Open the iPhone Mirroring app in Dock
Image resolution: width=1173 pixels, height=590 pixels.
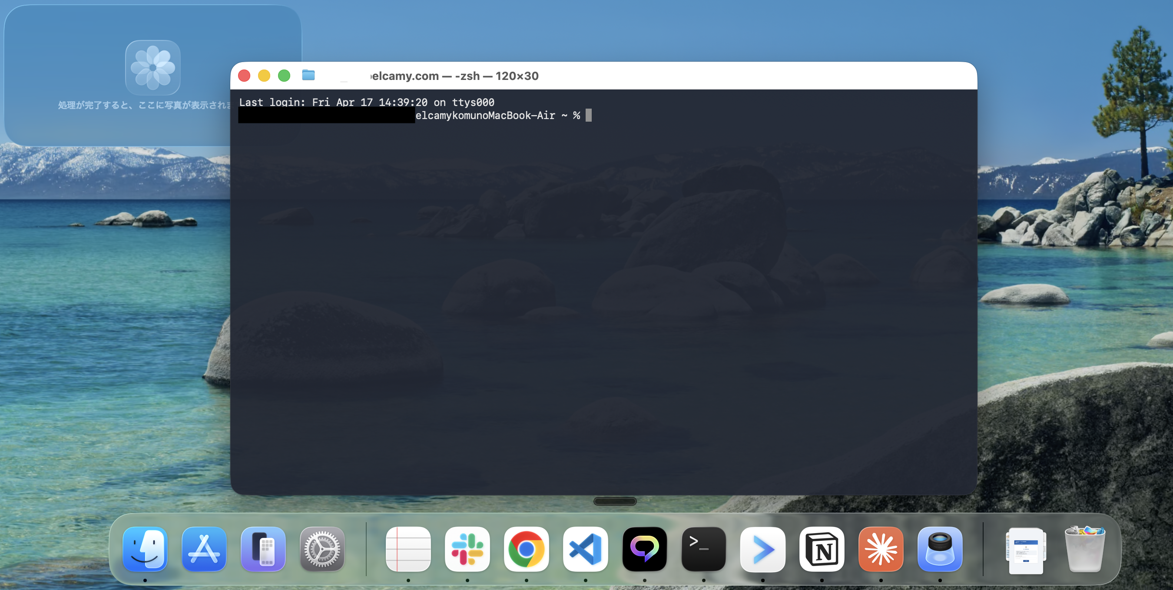[263, 549]
